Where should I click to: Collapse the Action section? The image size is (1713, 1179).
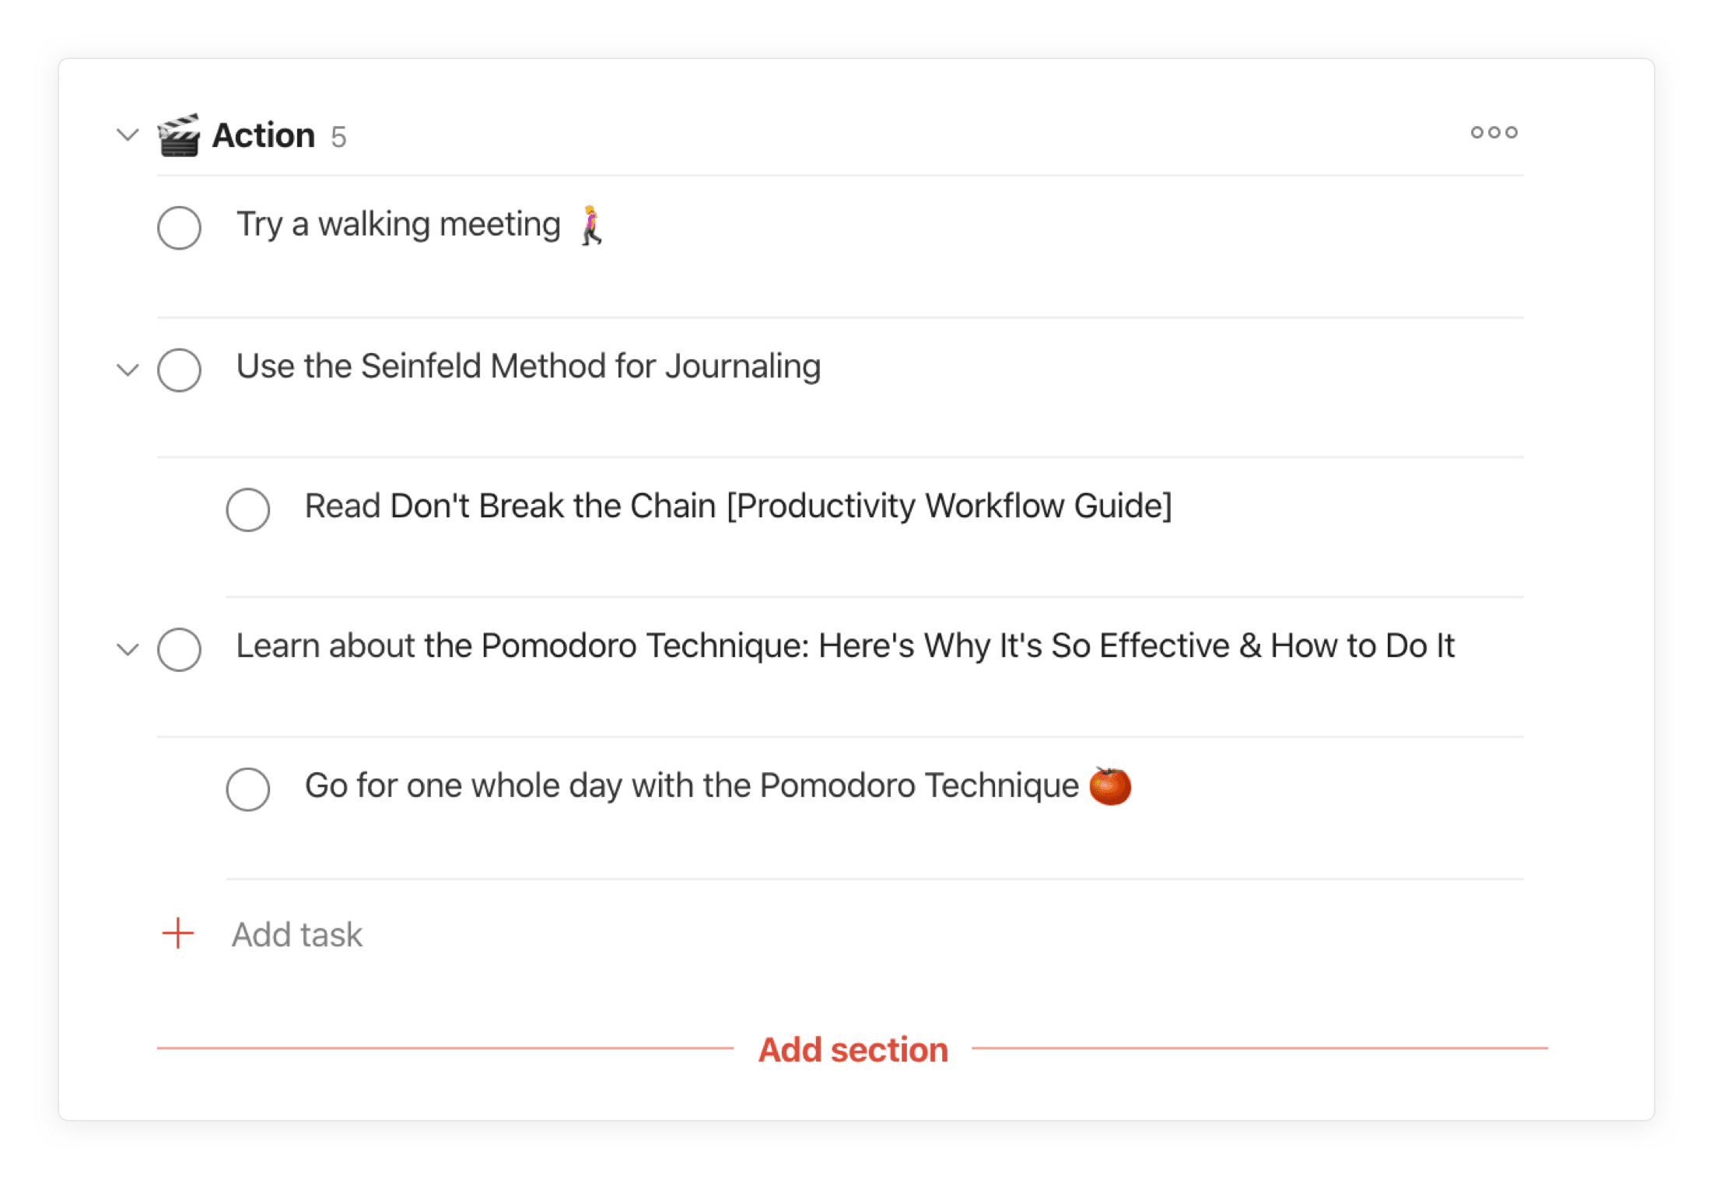point(128,135)
